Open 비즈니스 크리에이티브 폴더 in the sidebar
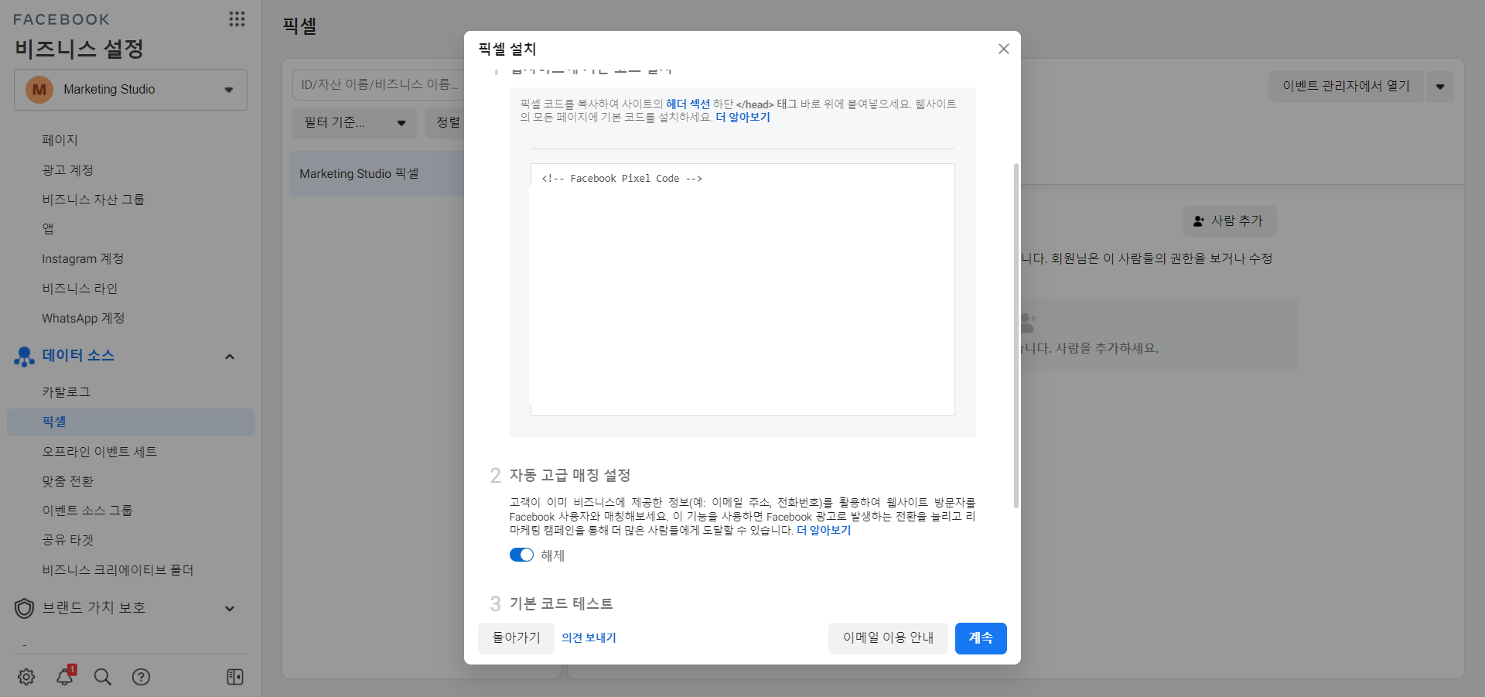The height and width of the screenshot is (697, 1485). (118, 570)
